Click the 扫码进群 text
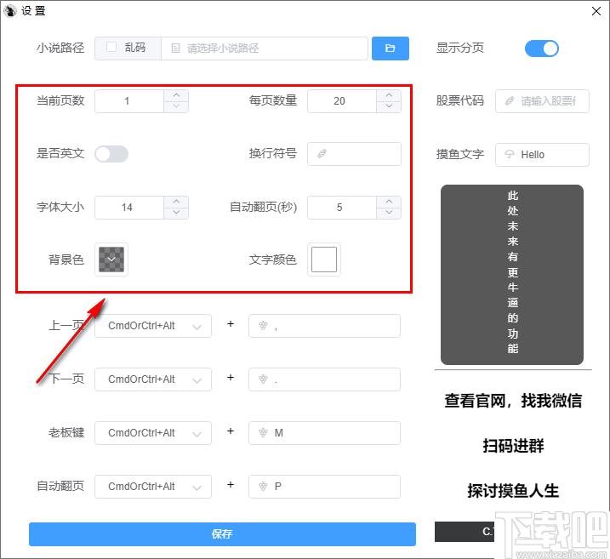This screenshot has width=610, height=559. [x=513, y=446]
